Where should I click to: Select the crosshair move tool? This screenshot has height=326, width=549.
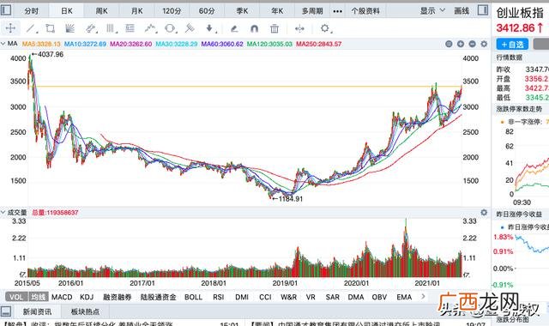(10, 28)
